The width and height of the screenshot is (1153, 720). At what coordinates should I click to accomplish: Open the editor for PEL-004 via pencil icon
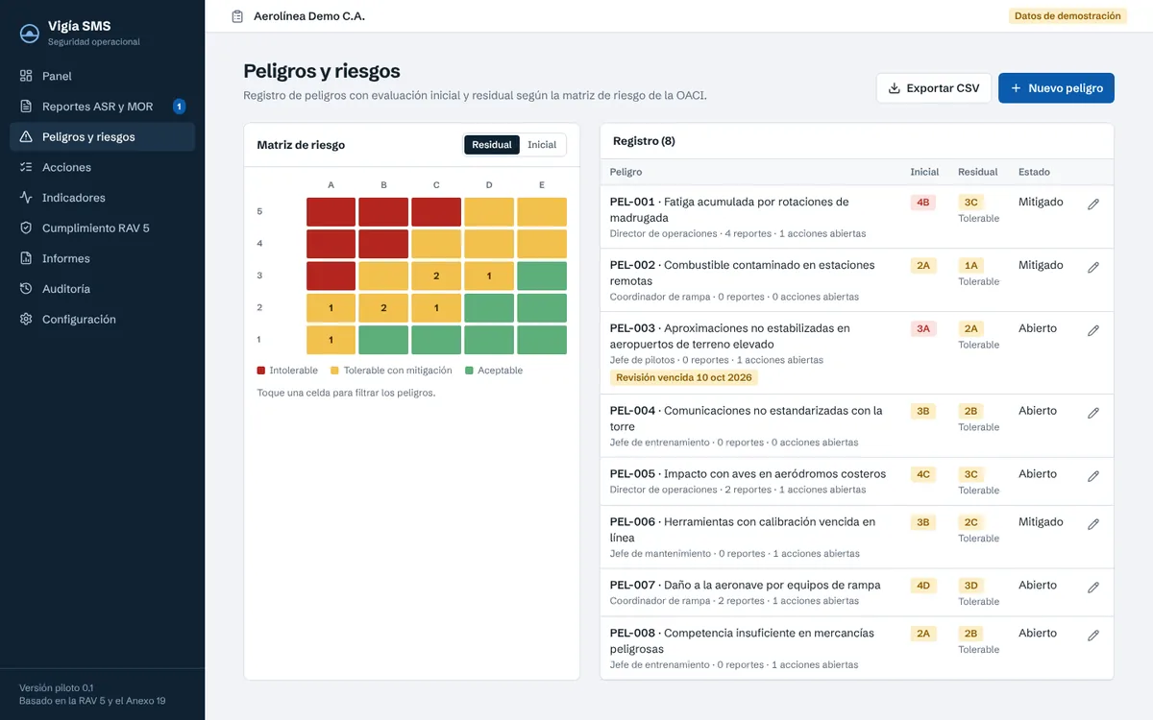click(1092, 414)
